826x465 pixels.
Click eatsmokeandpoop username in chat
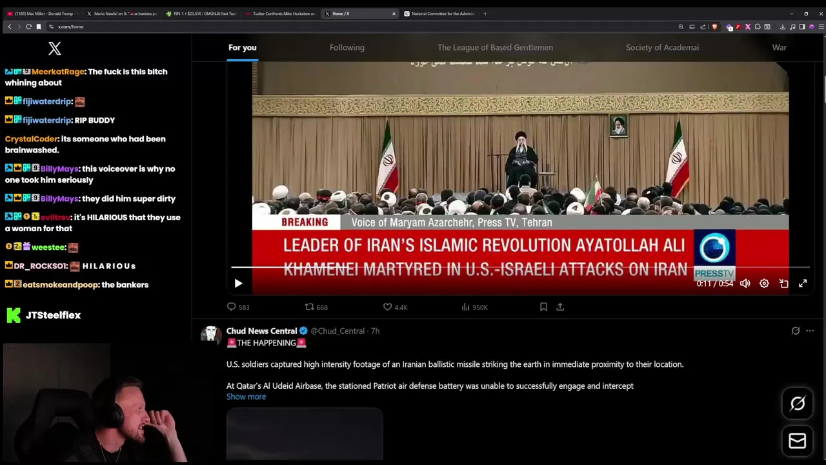pyautogui.click(x=61, y=284)
